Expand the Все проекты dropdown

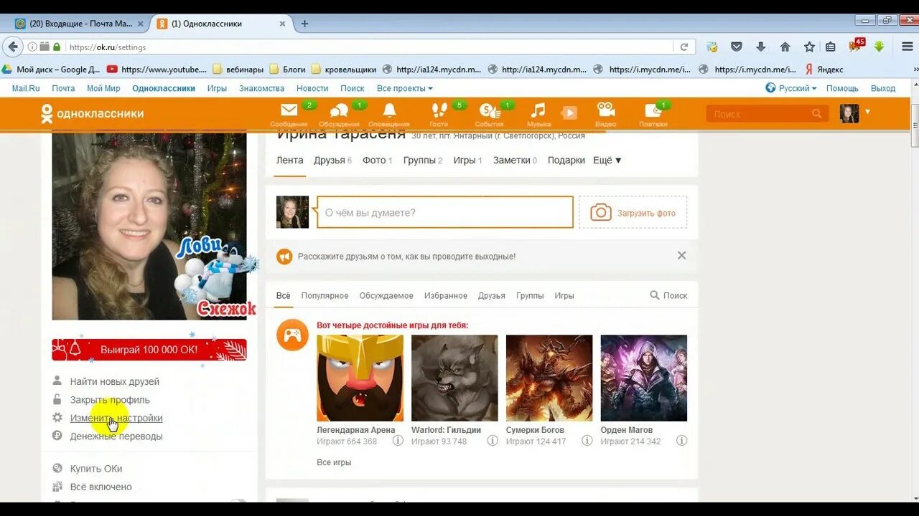coord(404,88)
